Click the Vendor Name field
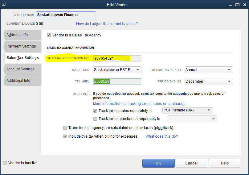Screen dimensions: 249x175 pyautogui.click(x=66, y=15)
